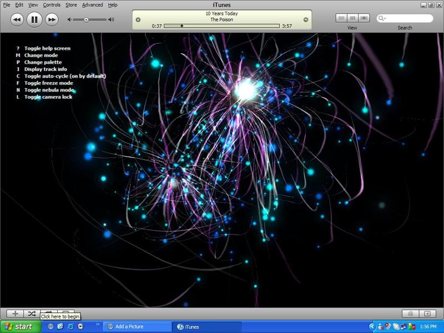The image size is (444, 333).
Task: Open the Store menu
Action: coord(71,5)
